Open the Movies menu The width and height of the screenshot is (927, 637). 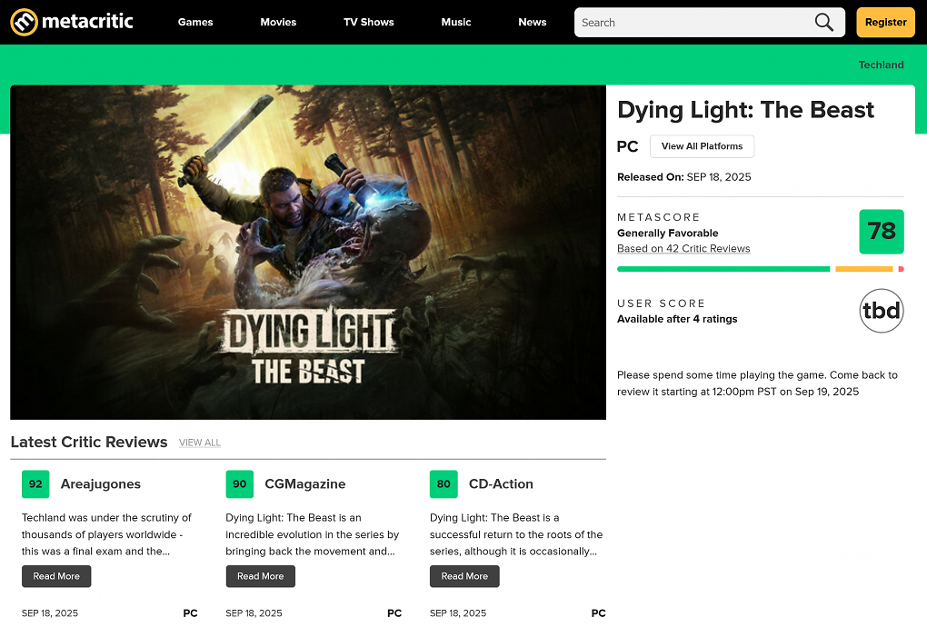pos(278,22)
